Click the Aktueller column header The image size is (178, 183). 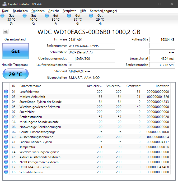point(95,86)
